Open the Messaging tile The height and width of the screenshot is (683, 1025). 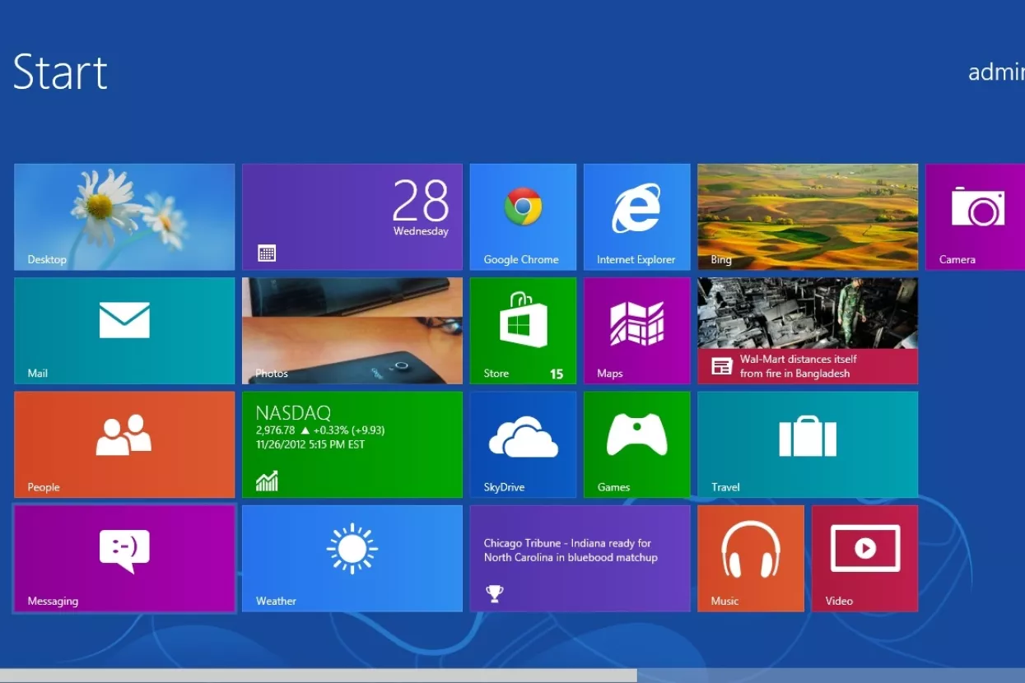point(124,559)
